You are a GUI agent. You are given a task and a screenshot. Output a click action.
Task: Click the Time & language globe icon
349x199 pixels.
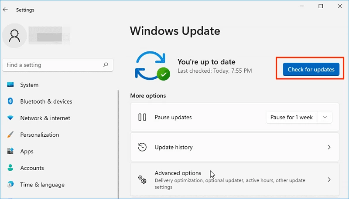[x=10, y=184]
